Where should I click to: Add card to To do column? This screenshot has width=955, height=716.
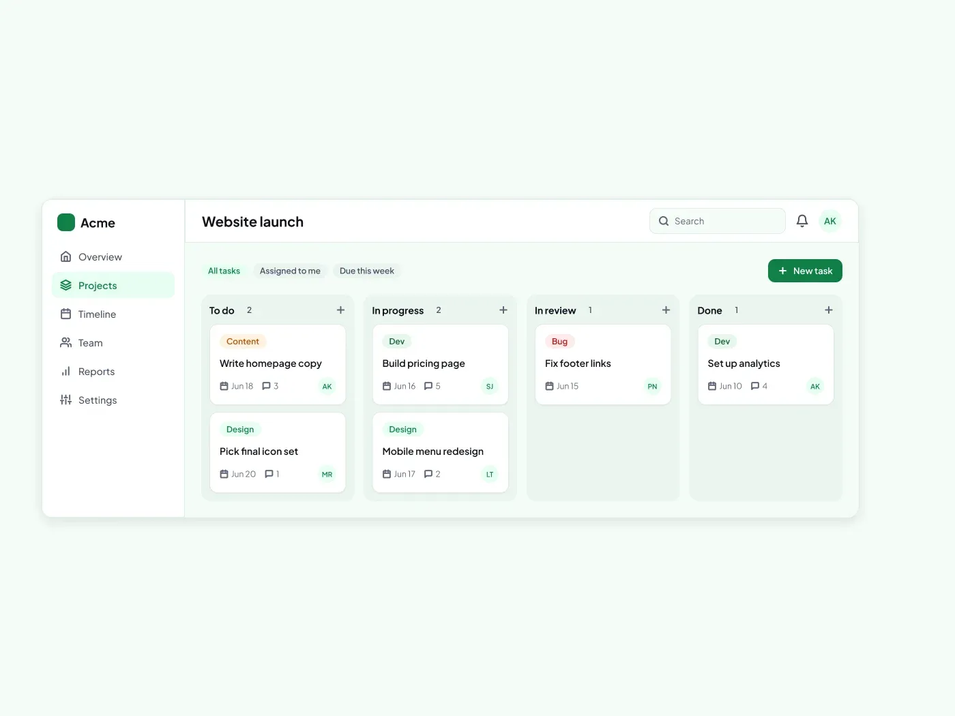tap(340, 310)
